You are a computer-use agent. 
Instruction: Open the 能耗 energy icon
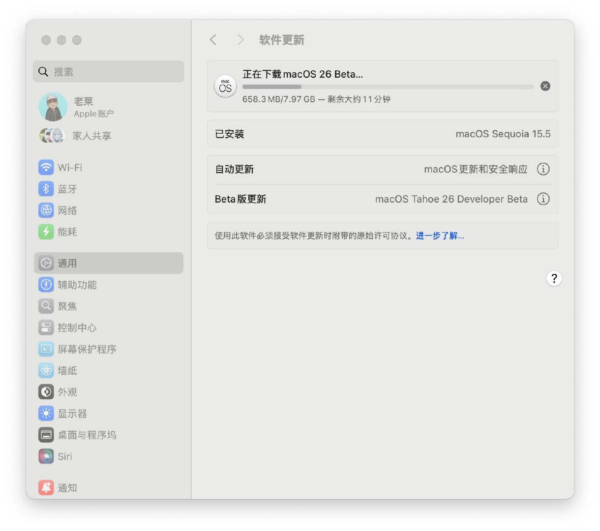tap(46, 232)
